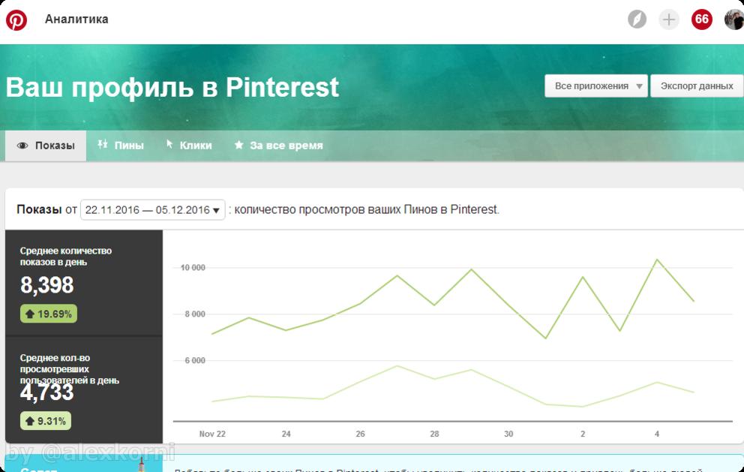The width and height of the screenshot is (744, 472).
Task: Click the 4,733 average viewers value
Action: (47, 392)
